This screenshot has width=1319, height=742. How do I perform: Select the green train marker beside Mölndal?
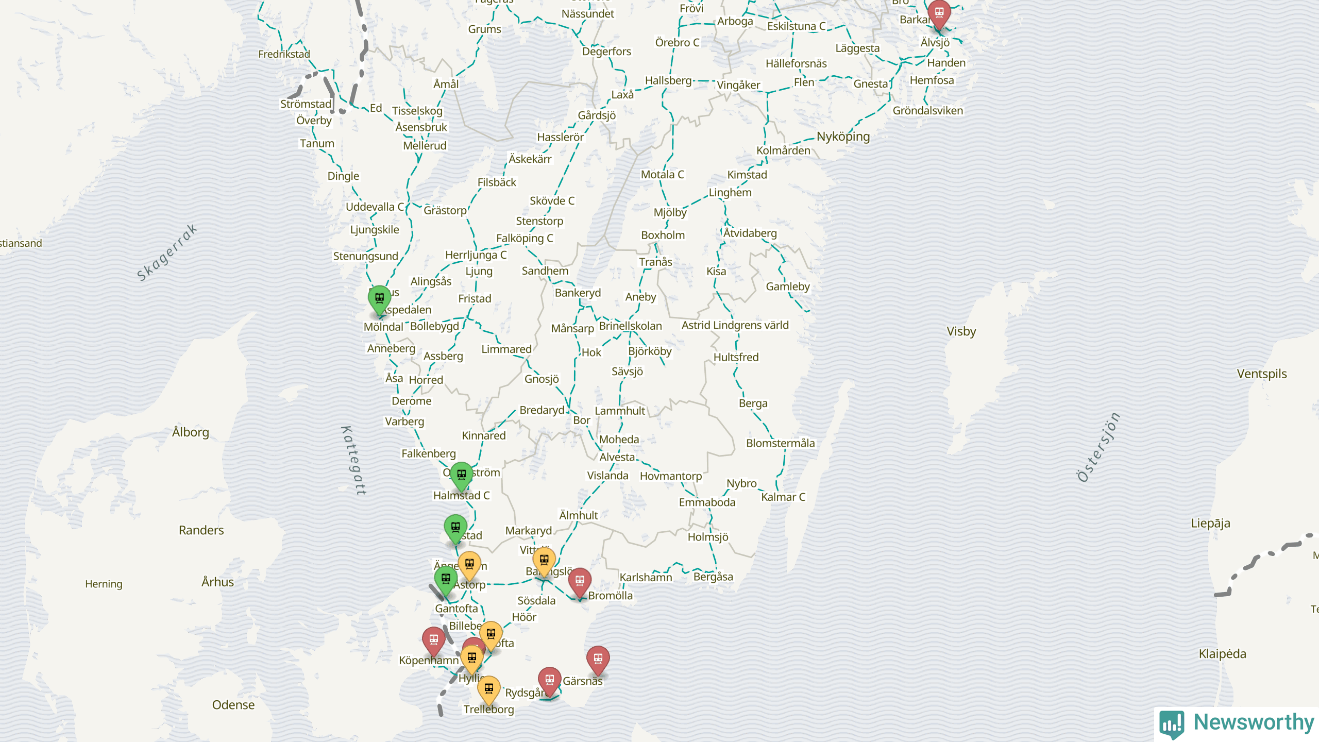coord(380,298)
